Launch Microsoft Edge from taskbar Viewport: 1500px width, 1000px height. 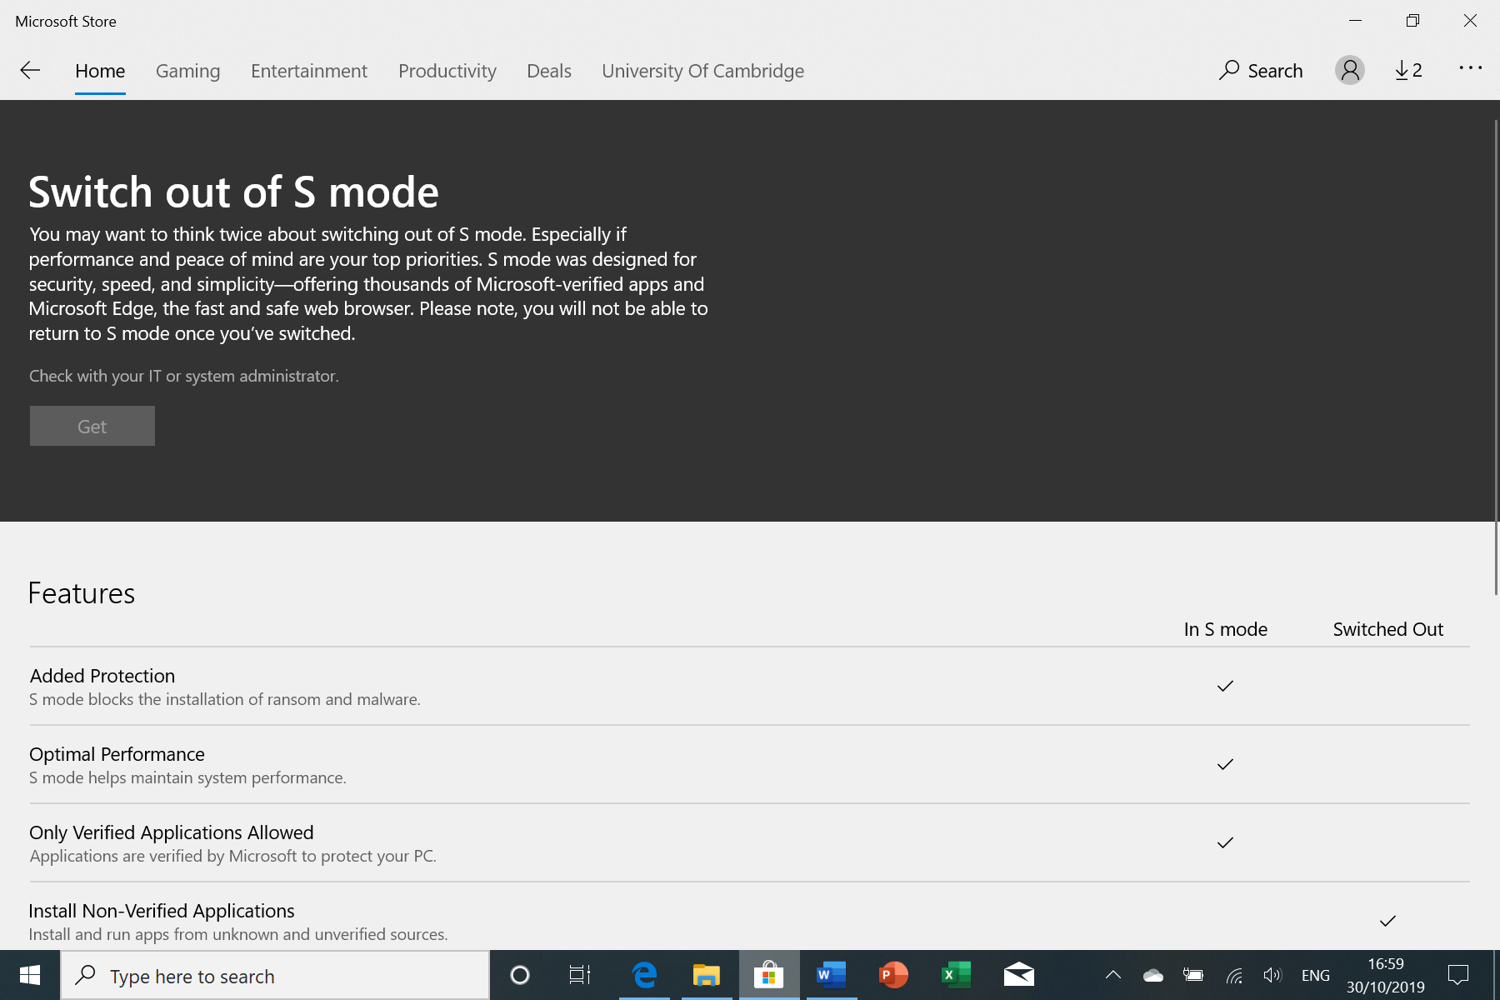coord(644,975)
